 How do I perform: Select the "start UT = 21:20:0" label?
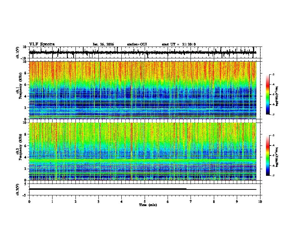click(x=179, y=44)
